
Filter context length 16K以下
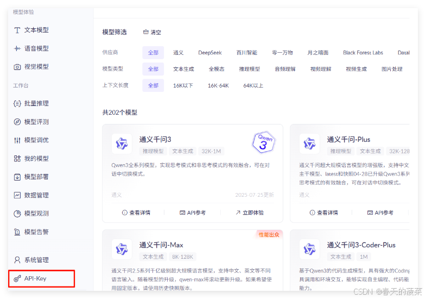point(183,86)
